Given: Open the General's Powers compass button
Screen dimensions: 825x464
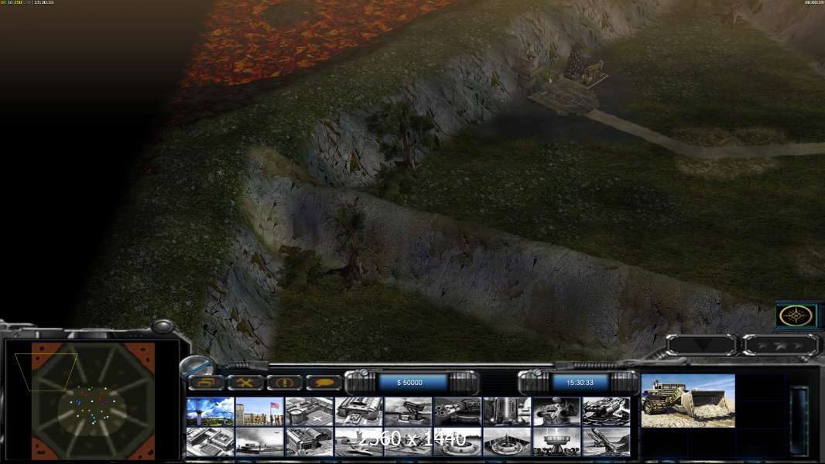Looking at the screenshot, I should 796,316.
